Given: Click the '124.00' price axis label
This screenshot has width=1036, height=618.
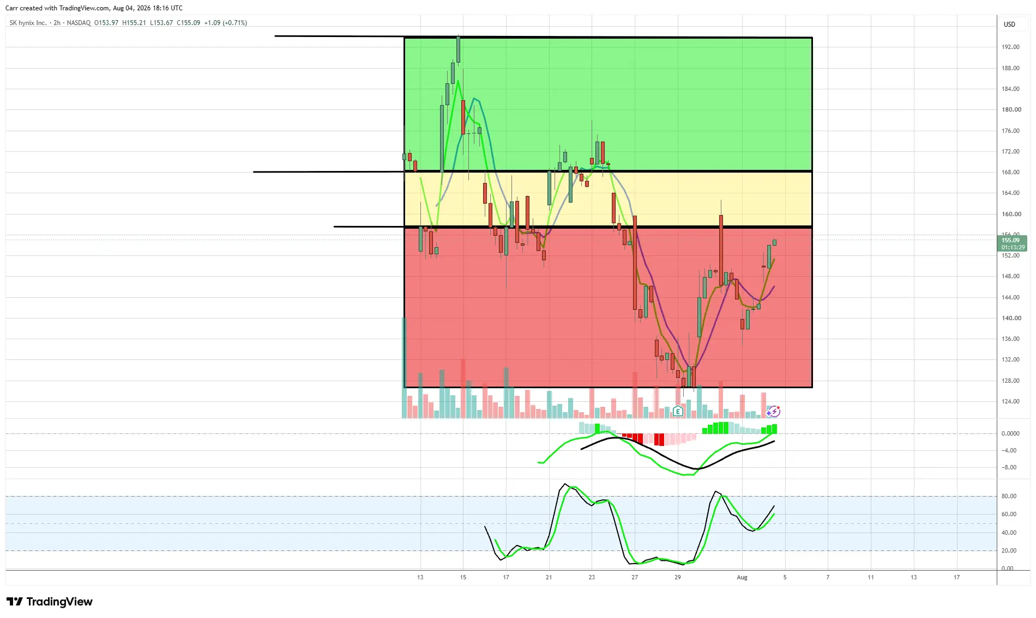Looking at the screenshot, I should point(1010,401).
